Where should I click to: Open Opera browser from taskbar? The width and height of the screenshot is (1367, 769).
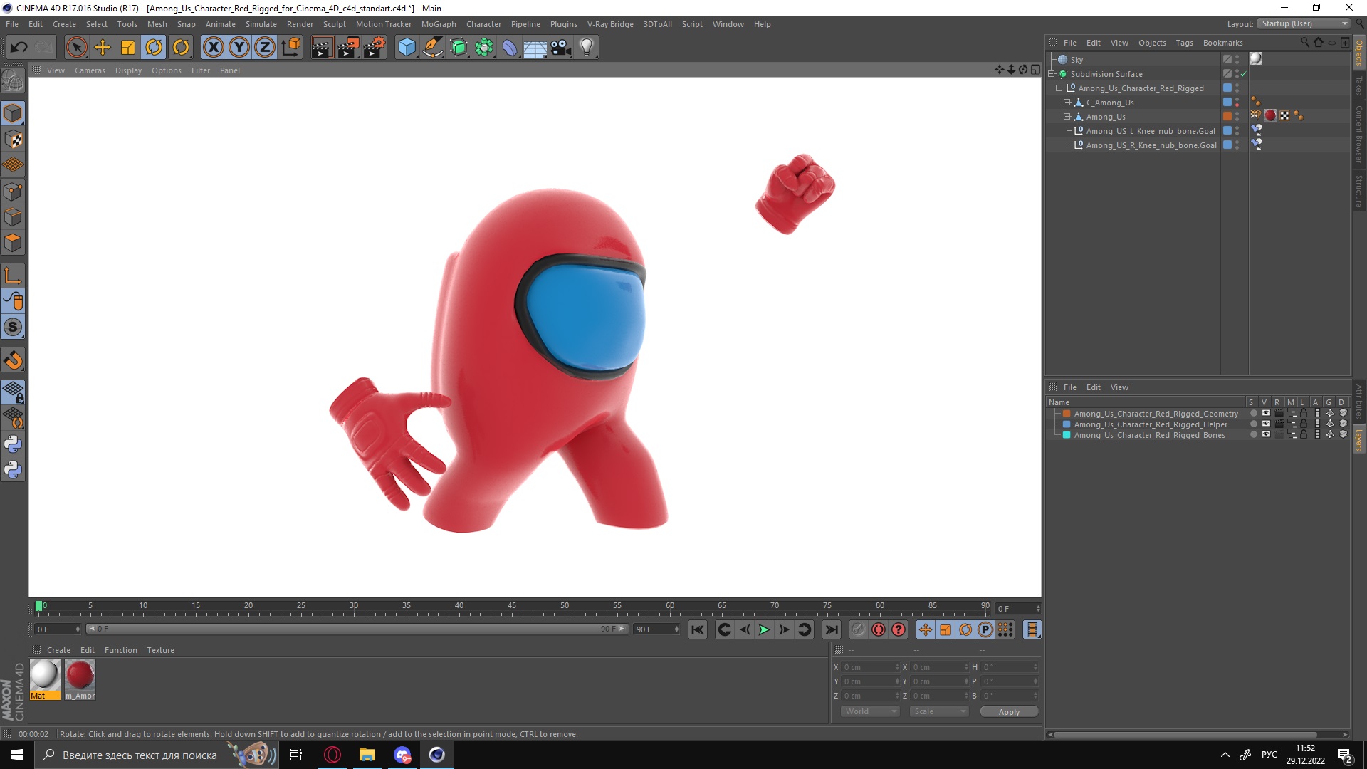pos(332,755)
